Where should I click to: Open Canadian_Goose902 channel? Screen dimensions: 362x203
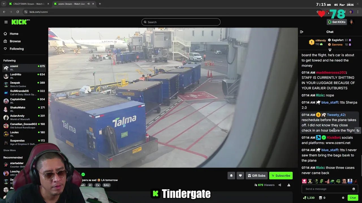coord(24,125)
